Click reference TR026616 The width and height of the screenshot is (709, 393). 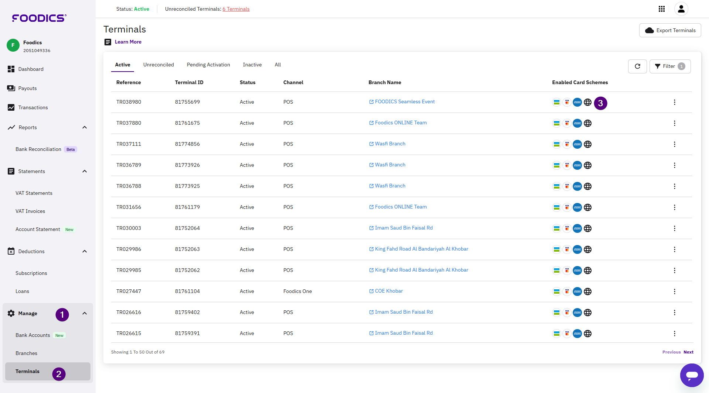(129, 312)
